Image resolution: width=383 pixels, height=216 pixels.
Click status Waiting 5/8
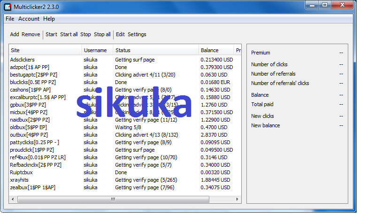click(128, 128)
